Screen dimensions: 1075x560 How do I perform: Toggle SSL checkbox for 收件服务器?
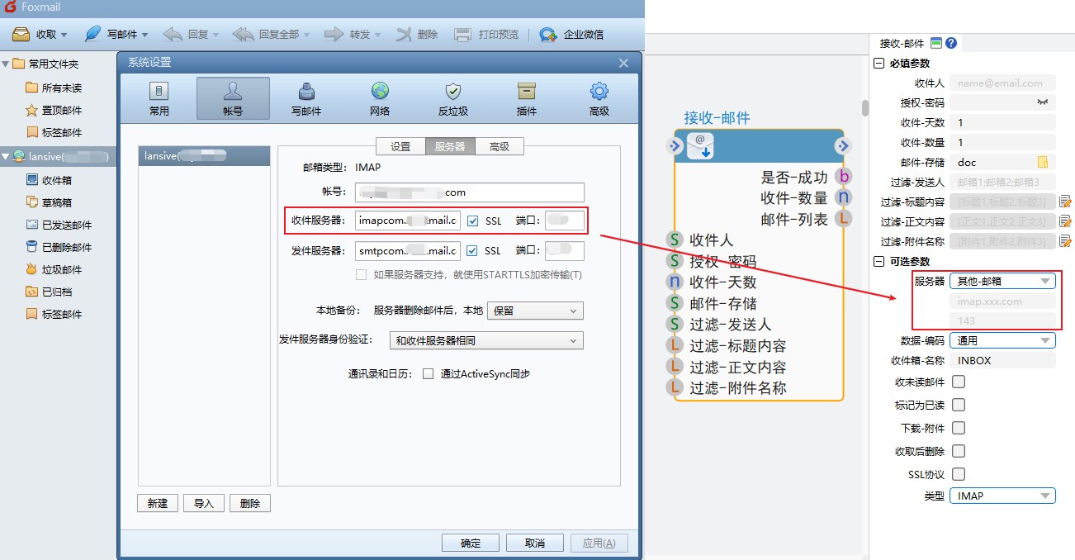click(473, 221)
